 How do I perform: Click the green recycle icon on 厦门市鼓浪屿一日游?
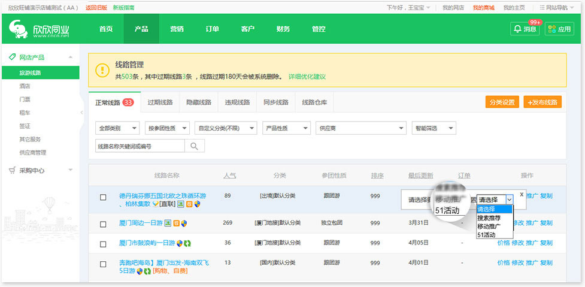187,243
